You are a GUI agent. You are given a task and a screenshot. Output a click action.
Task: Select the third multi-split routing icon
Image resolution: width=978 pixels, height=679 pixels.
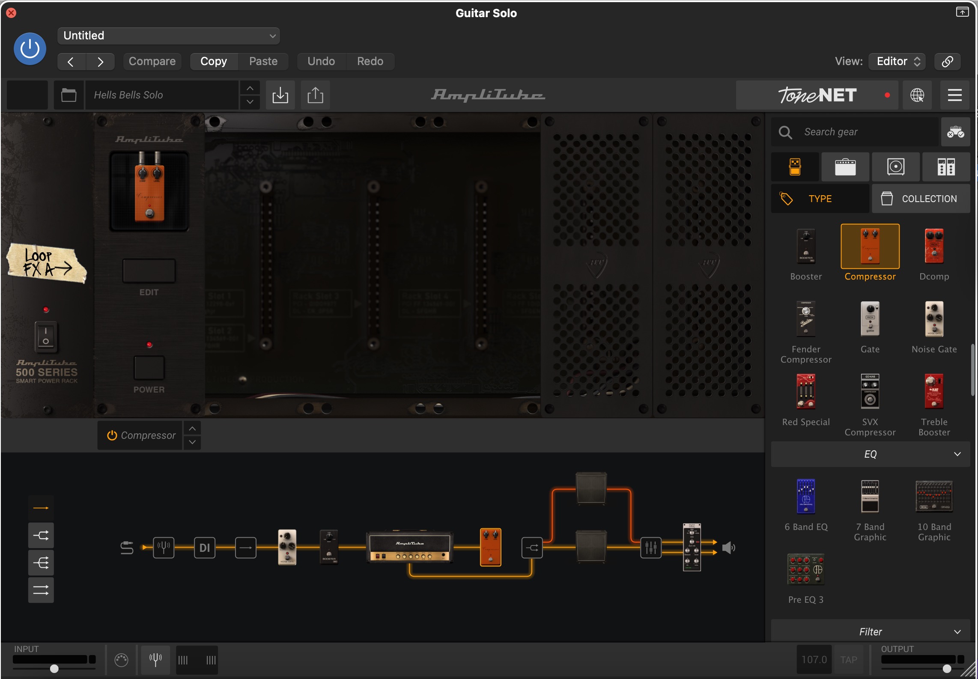41,563
